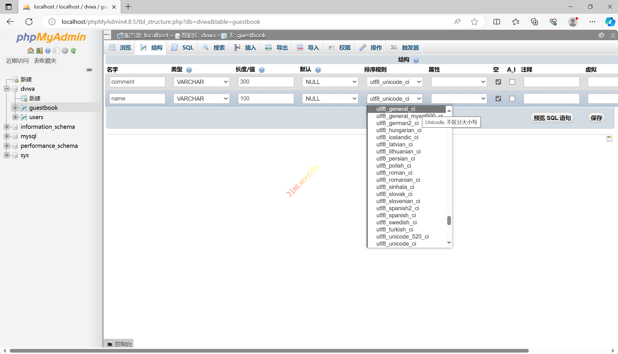The image size is (618, 354).
Task: Click the log out door icon
Action: [x=39, y=51]
